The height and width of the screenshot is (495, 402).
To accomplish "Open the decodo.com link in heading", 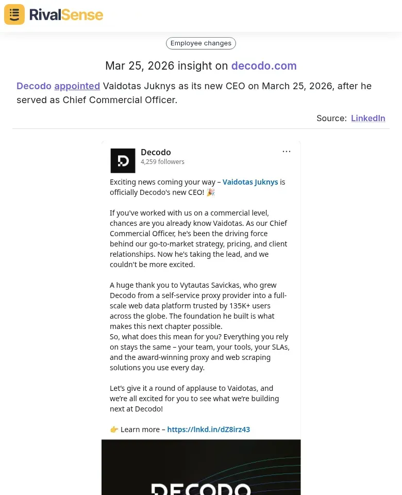I will point(264,66).
